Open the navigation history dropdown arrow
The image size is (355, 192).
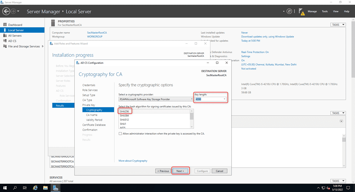coord(18,11)
